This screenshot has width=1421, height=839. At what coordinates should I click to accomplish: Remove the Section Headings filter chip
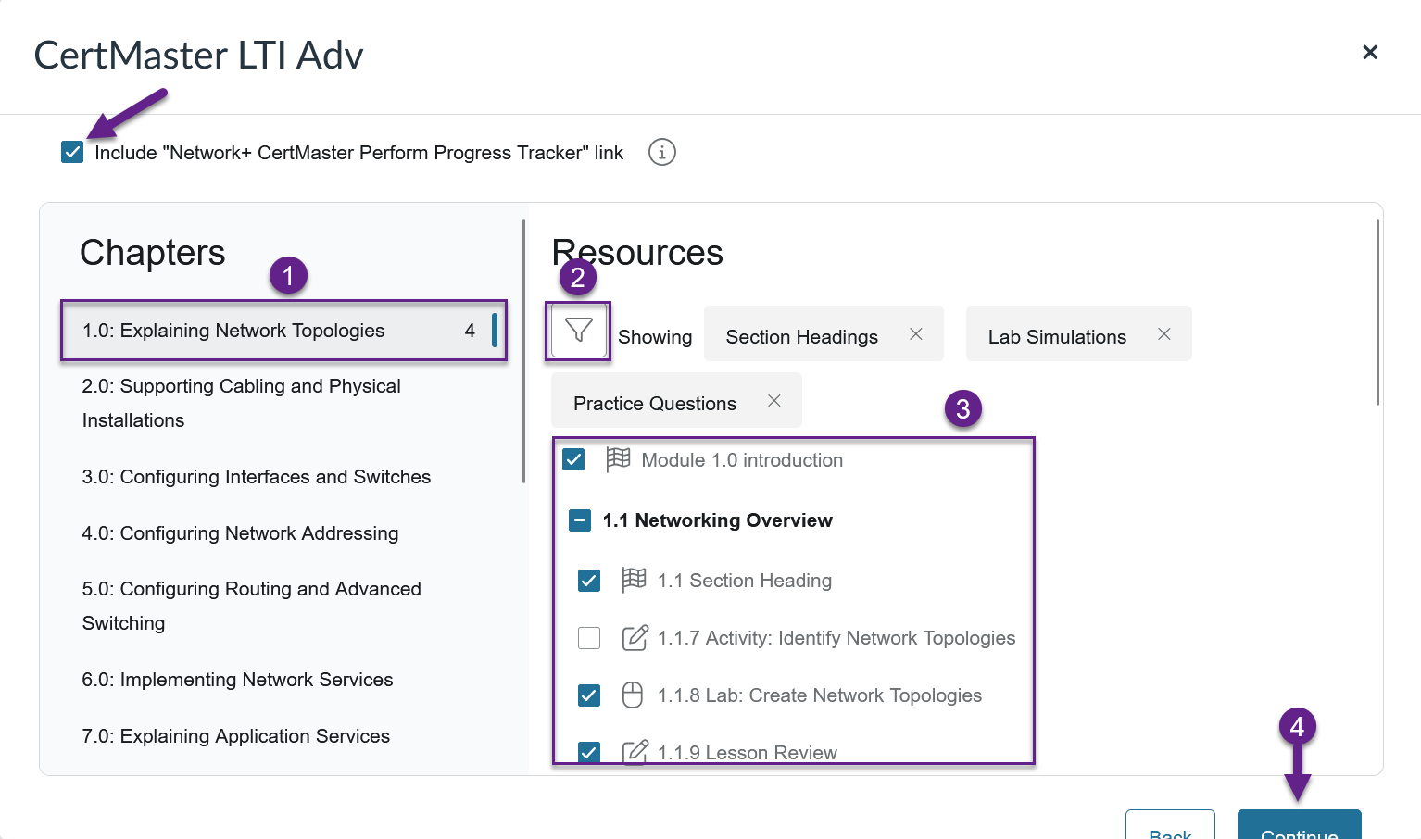[915, 334]
